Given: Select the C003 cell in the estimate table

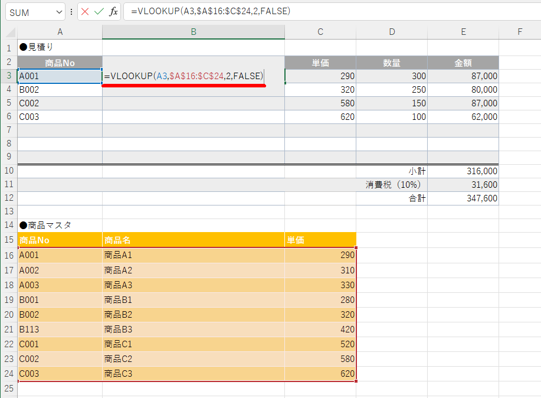Looking at the screenshot, I should [59, 116].
